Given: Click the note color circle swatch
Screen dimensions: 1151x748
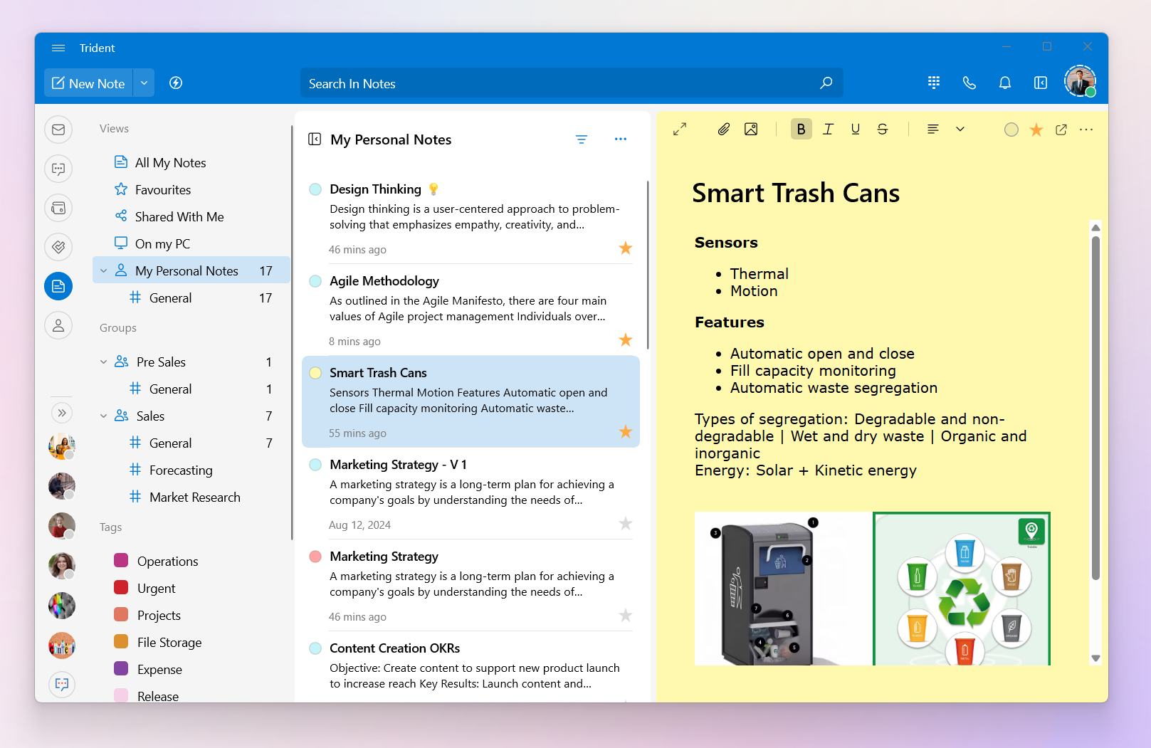Looking at the screenshot, I should point(1011,130).
